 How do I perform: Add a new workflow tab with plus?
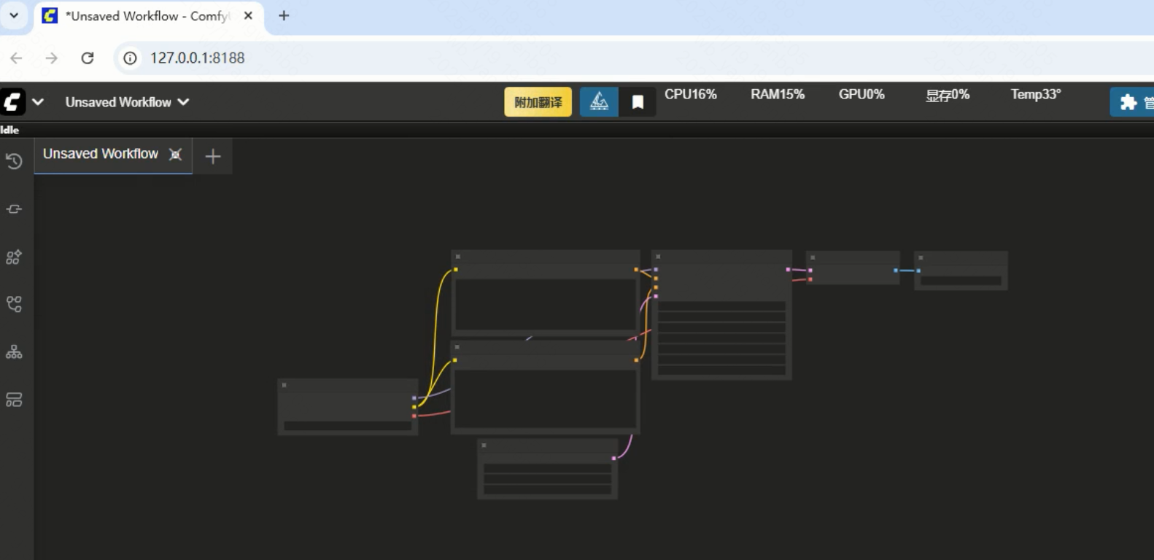click(213, 156)
